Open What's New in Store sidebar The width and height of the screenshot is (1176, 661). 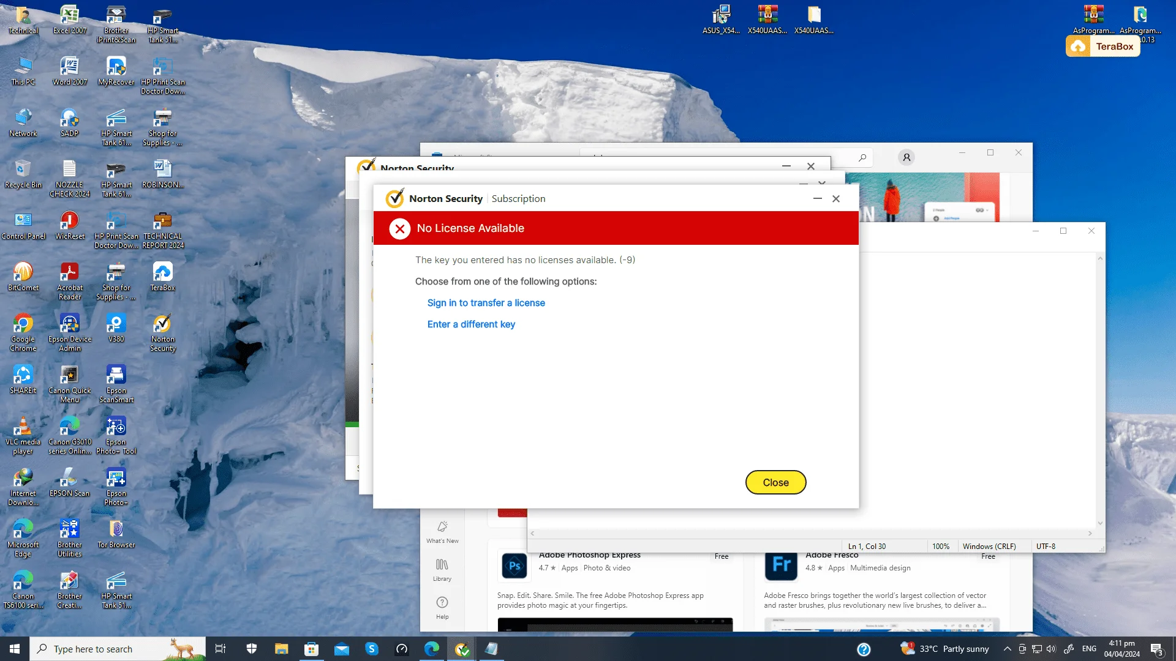pos(442,531)
